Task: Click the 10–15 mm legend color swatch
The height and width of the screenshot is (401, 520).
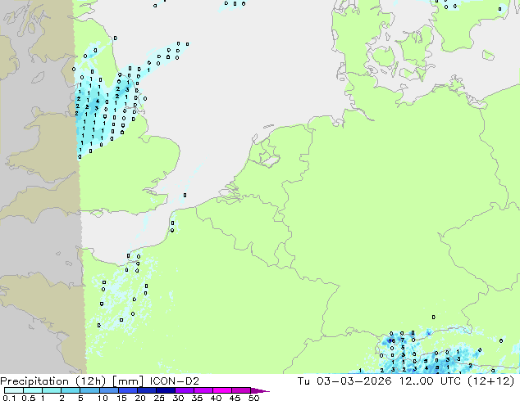Action: 108,390
